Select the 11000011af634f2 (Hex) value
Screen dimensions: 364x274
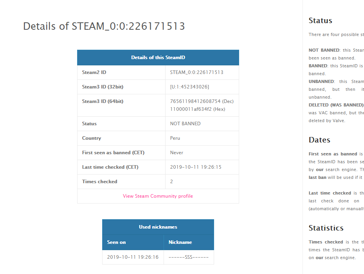pyautogui.click(x=198, y=109)
